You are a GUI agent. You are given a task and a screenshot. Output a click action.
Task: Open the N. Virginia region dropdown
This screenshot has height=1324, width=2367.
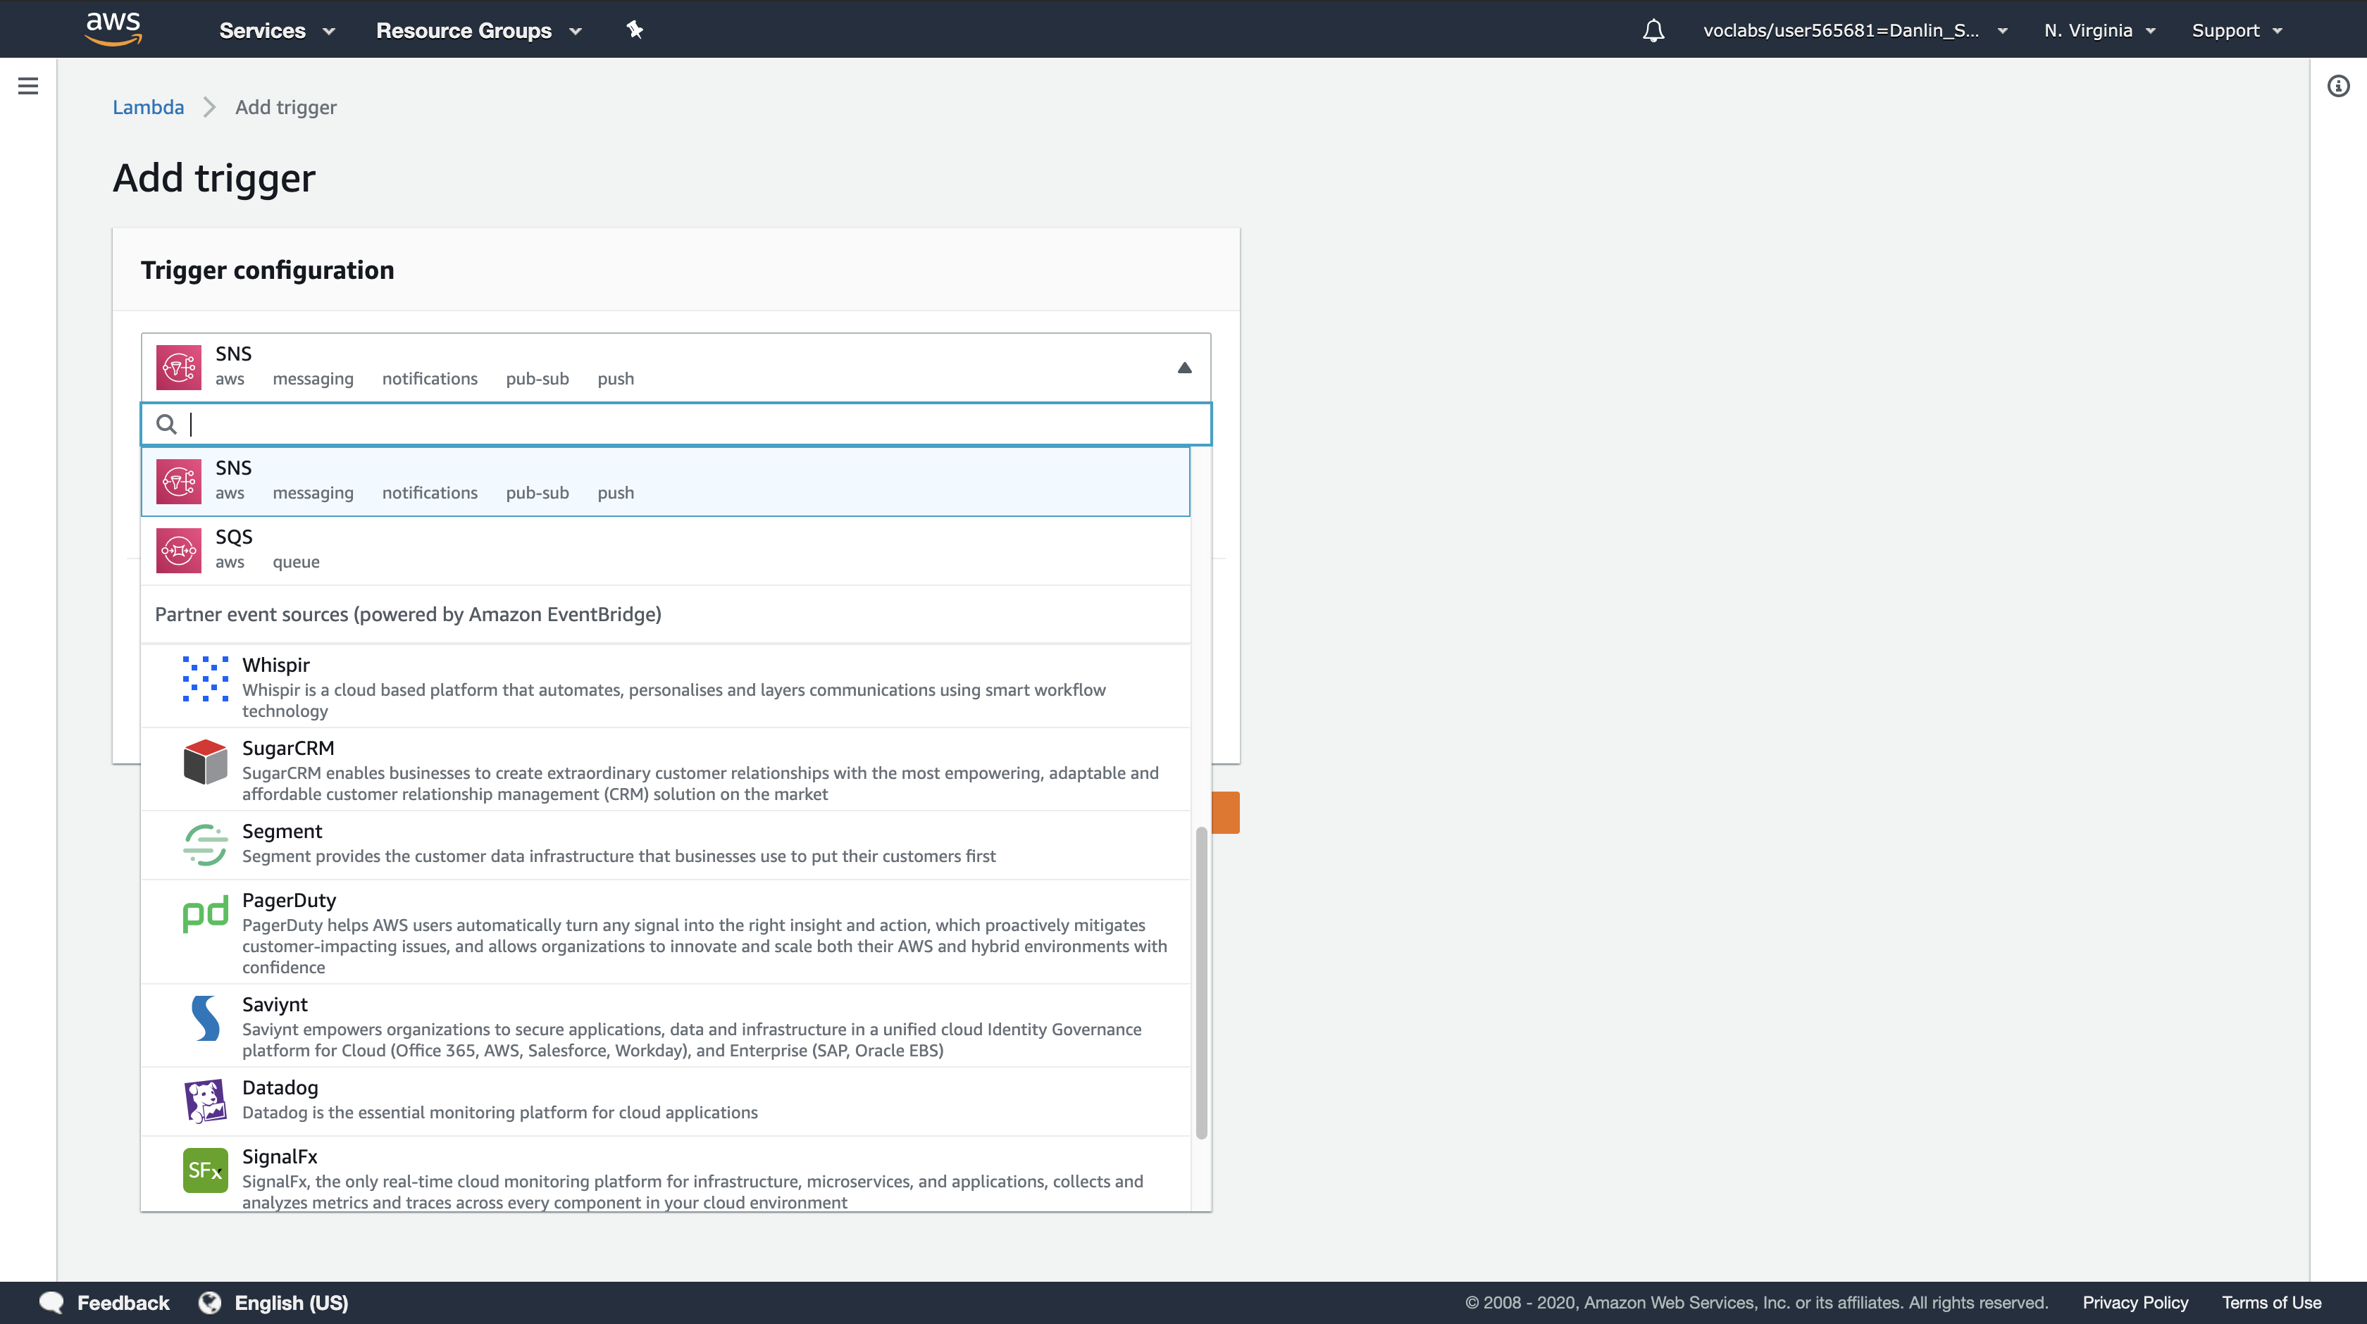(2099, 30)
